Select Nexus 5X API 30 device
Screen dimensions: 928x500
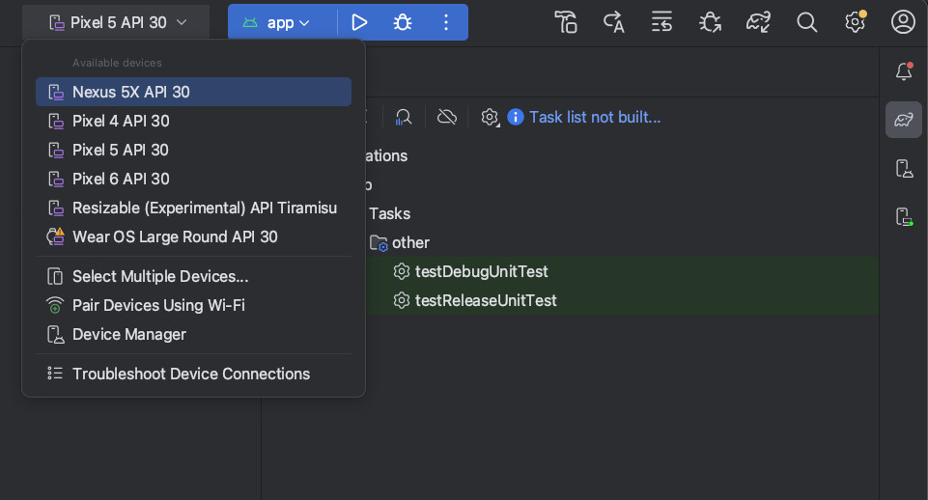(193, 92)
